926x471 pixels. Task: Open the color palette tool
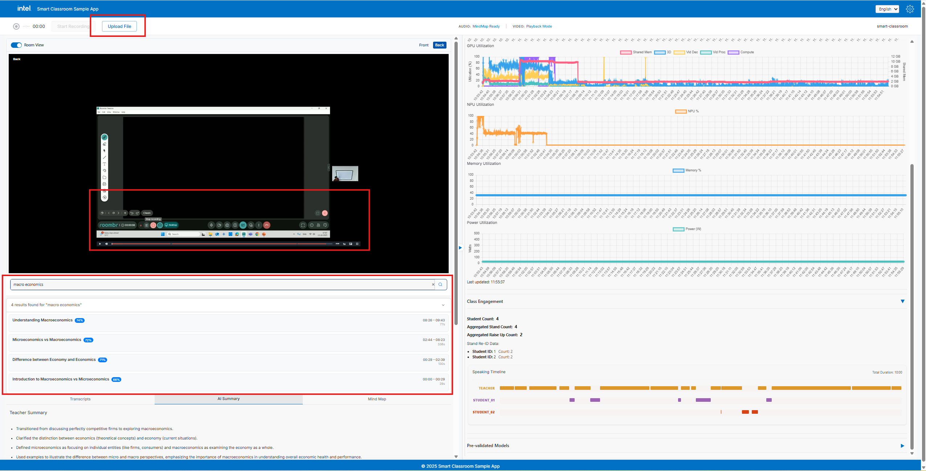pyautogui.click(x=104, y=170)
